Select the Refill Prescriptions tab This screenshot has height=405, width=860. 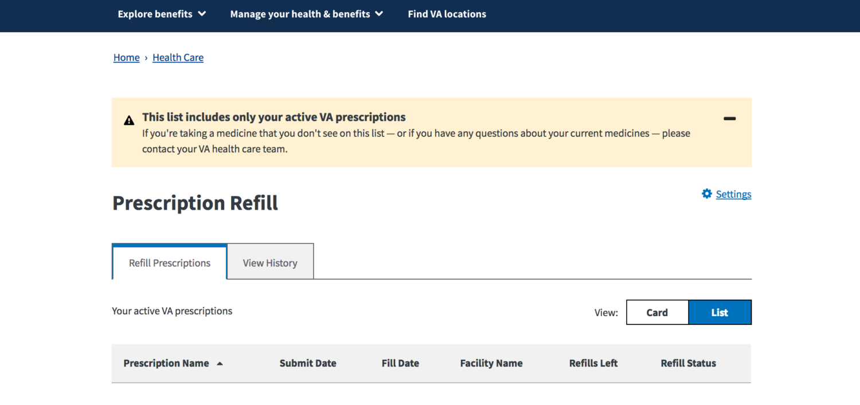(x=169, y=262)
